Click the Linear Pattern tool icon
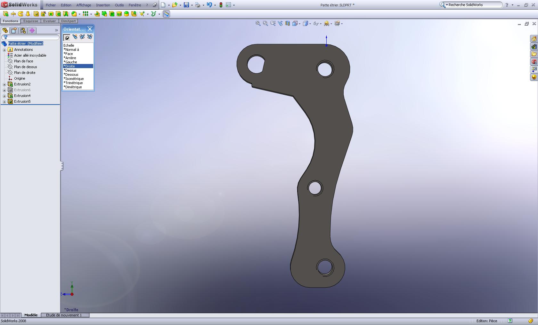 [86, 14]
